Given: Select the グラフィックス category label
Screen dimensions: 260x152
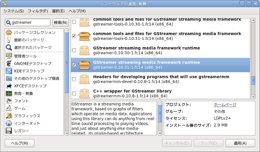Looking at the screenshot, I should [x=27, y=116].
